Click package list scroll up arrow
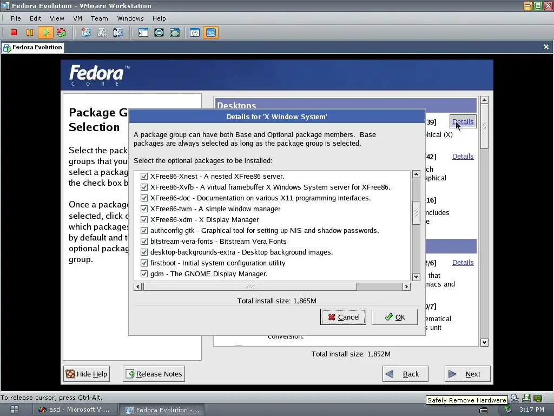This screenshot has height=416, width=554. pyautogui.click(x=416, y=174)
